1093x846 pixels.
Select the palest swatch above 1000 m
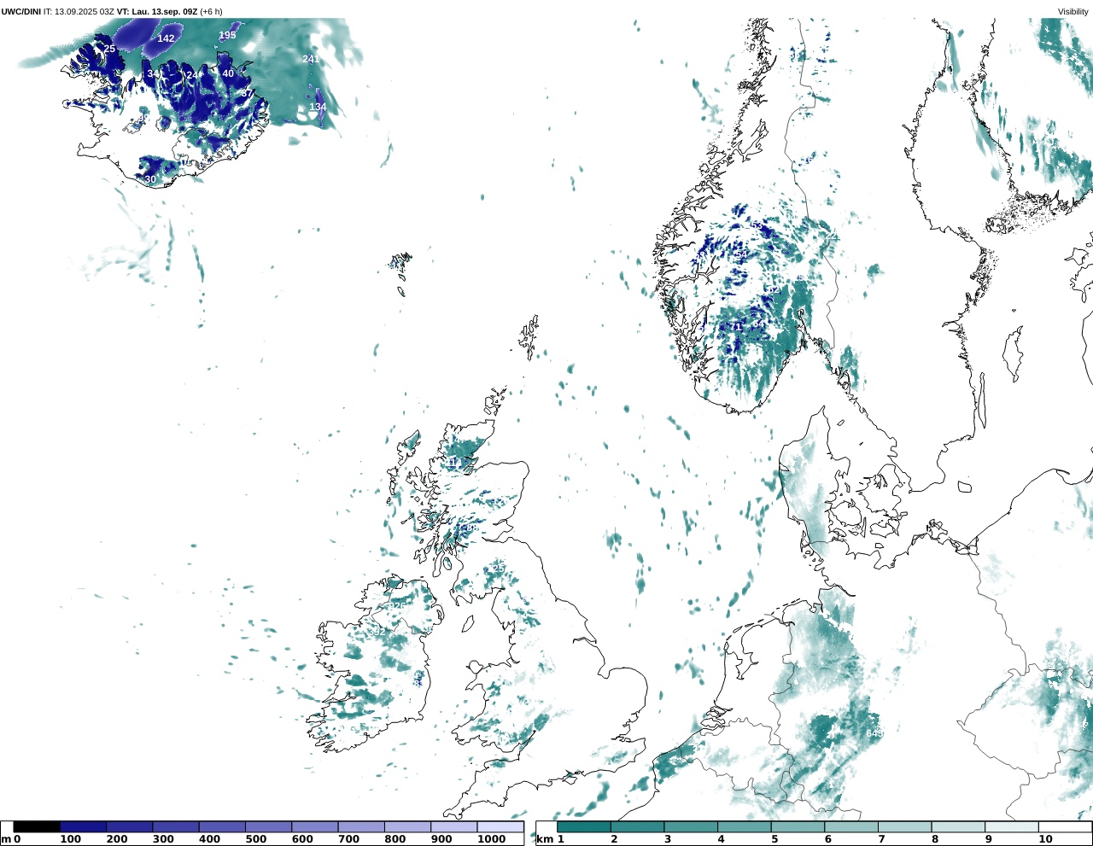point(500,826)
